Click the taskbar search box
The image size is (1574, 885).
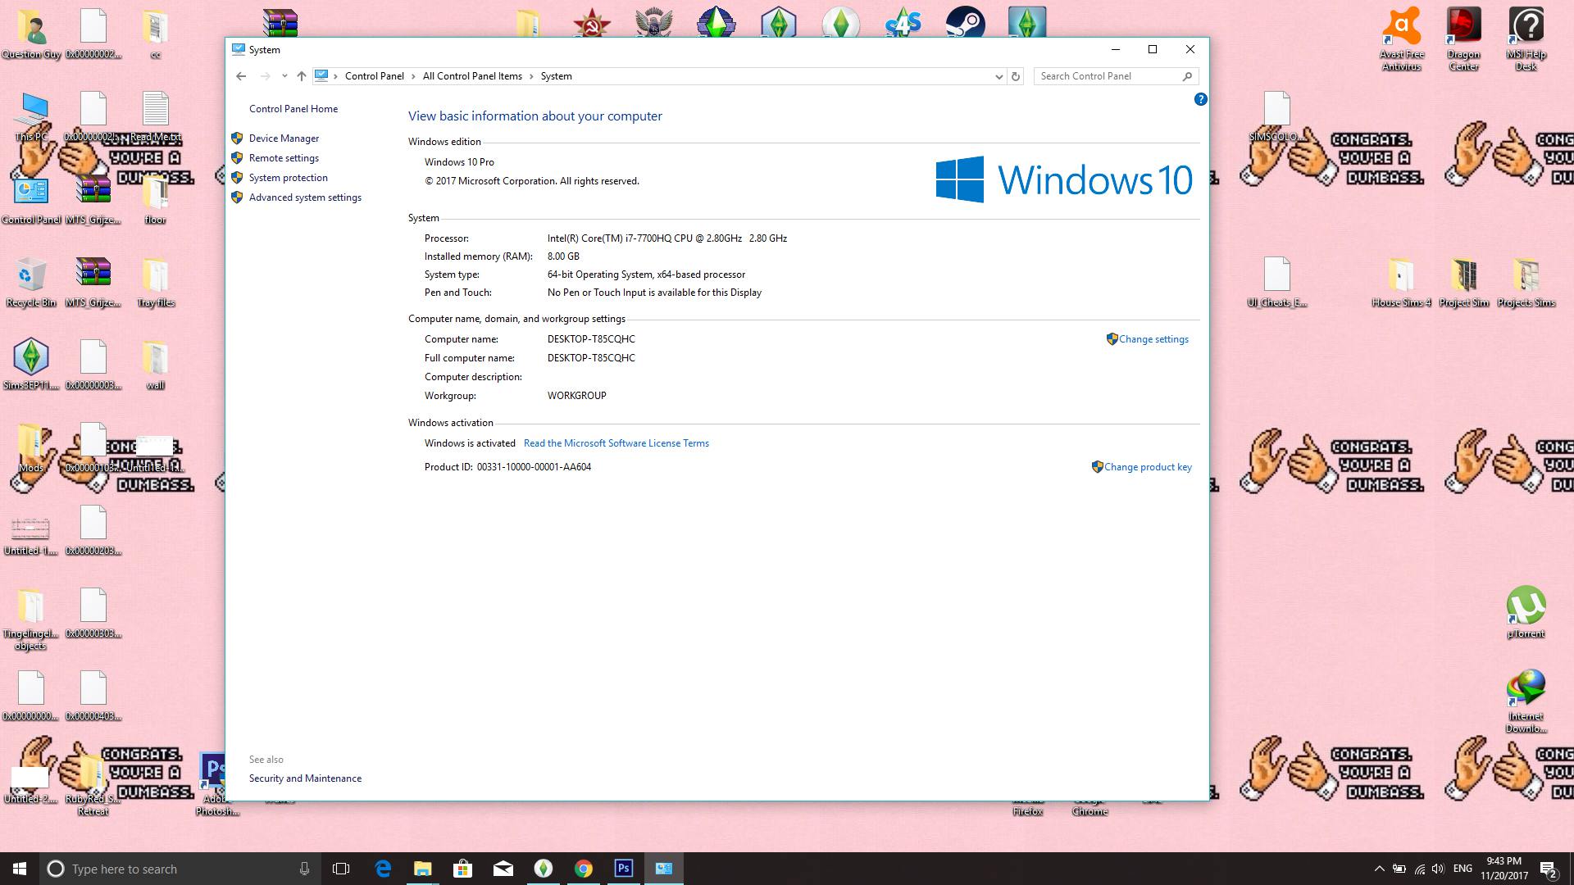tap(180, 869)
